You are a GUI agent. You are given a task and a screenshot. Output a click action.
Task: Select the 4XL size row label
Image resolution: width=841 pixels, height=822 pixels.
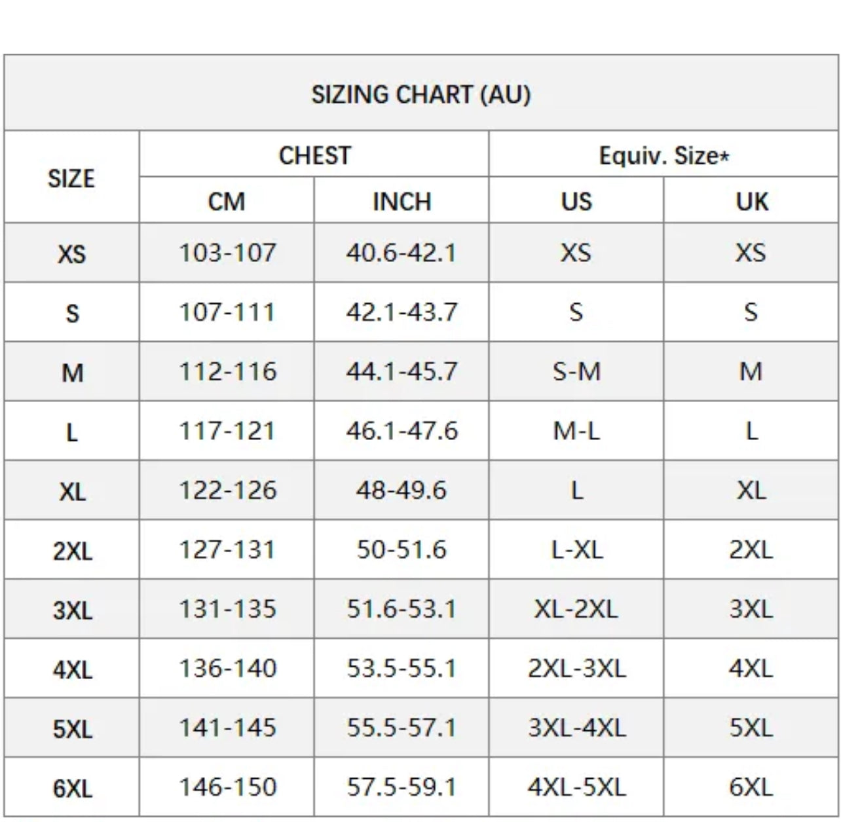pyautogui.click(x=71, y=669)
